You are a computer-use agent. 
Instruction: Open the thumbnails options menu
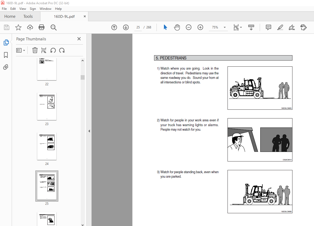pyautogui.click(x=20, y=50)
